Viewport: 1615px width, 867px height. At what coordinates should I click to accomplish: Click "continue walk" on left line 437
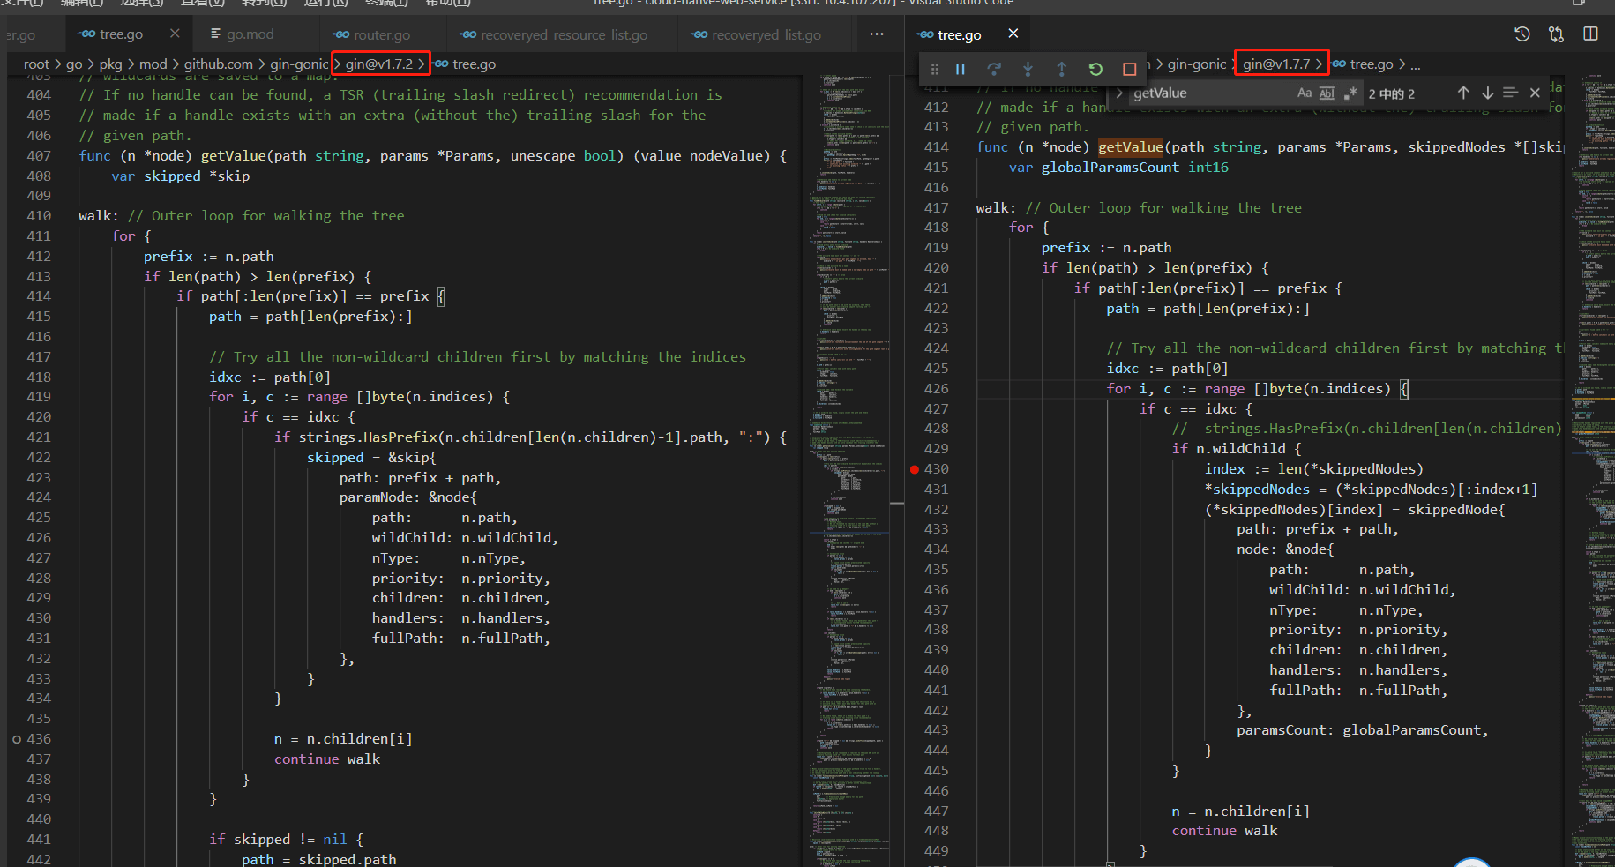[327, 759]
